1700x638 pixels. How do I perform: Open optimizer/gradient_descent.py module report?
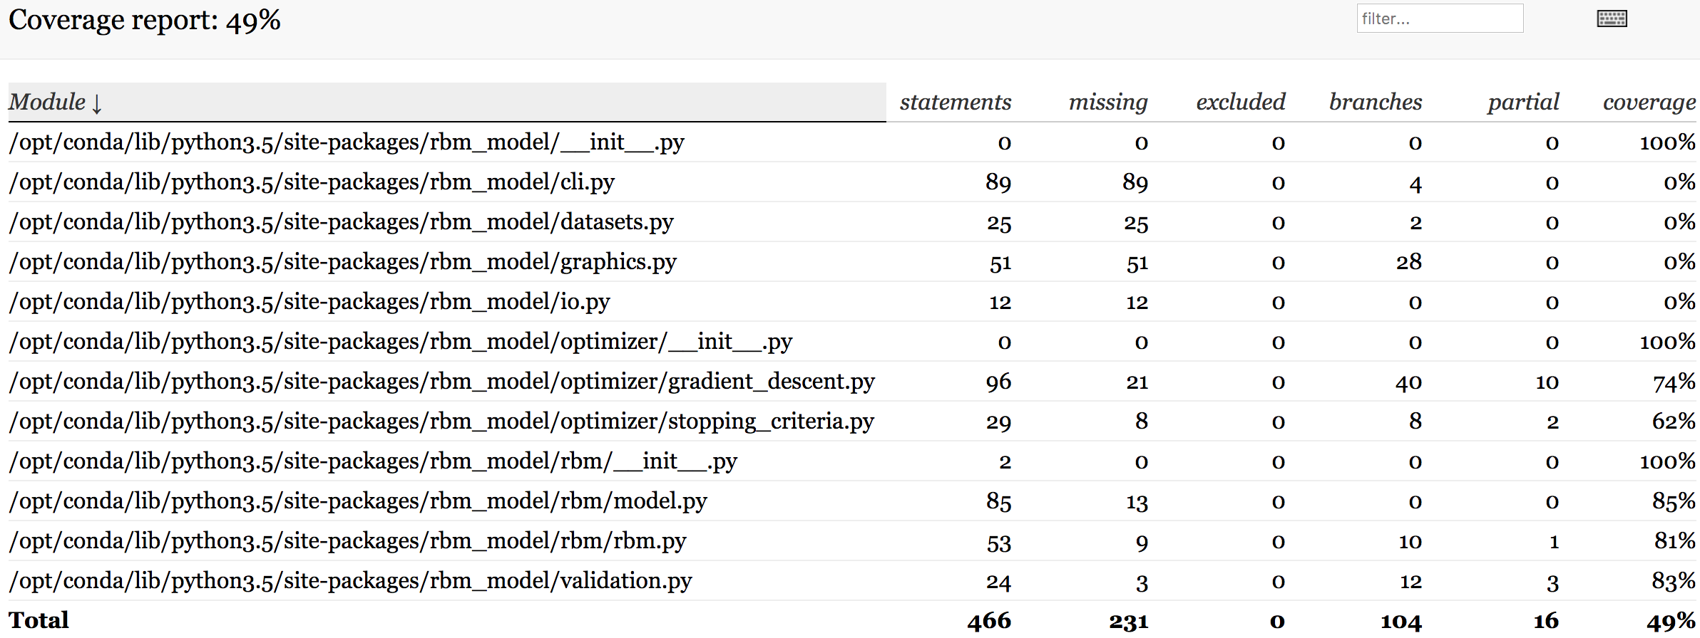click(x=441, y=382)
